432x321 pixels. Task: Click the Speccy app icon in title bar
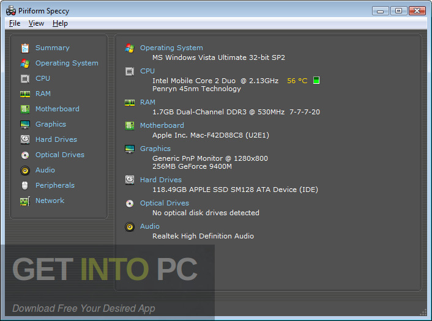point(11,11)
